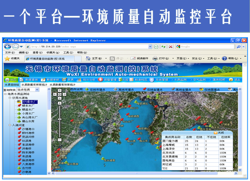Image resolution: width=250 pixels, height=181 pixels.
Task: Open 报警管理 in the system toolbar
Action: 107,80
